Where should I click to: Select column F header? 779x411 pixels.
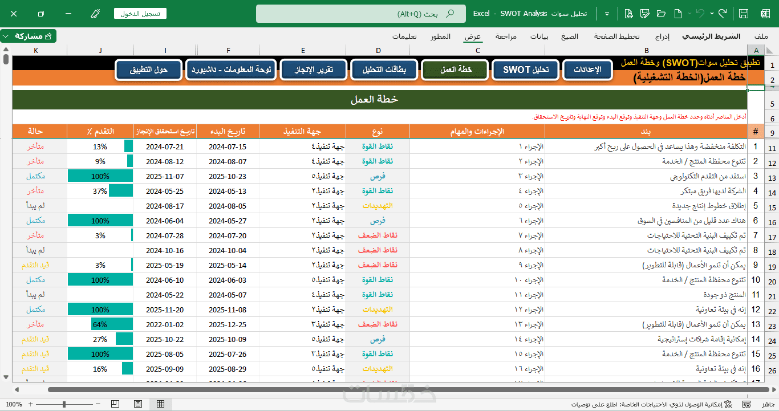pyautogui.click(x=228, y=51)
